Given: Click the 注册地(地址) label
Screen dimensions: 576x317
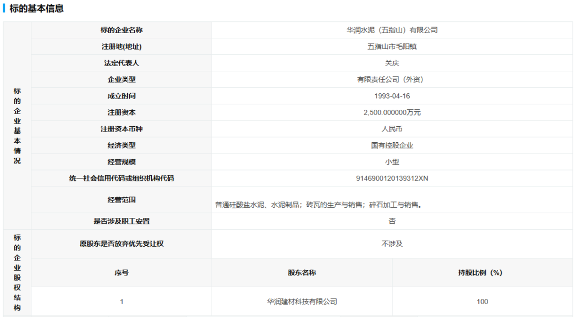Looking at the screenshot, I should point(122,46).
